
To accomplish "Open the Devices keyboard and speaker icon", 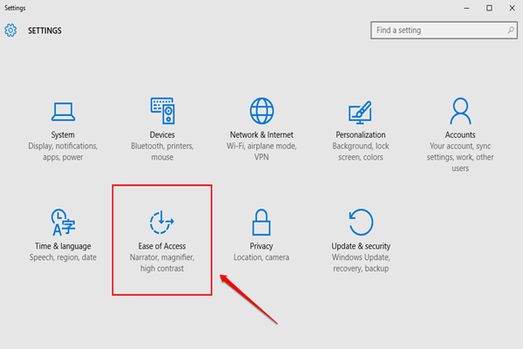I will 162,112.
